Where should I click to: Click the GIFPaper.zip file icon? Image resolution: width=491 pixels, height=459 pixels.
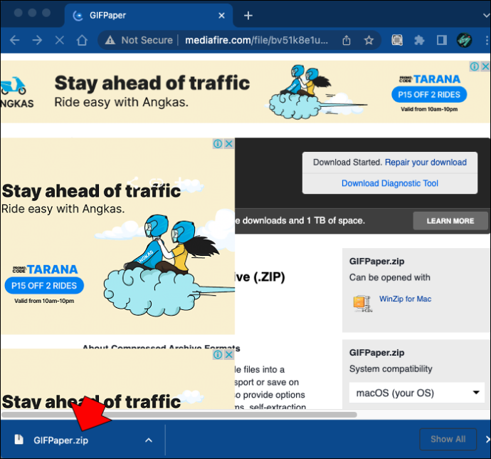tap(19, 440)
